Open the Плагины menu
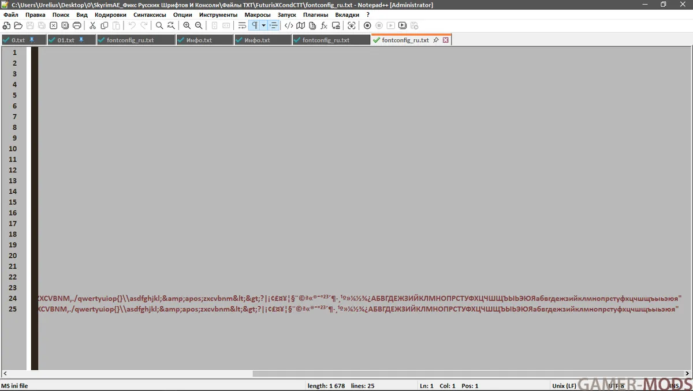This screenshot has width=693, height=391. 316,14
